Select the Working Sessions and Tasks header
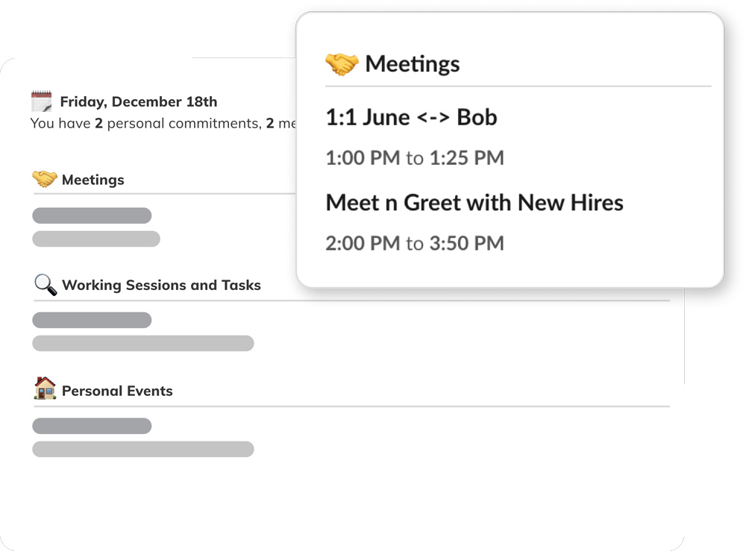The height and width of the screenshot is (551, 746). (x=161, y=286)
